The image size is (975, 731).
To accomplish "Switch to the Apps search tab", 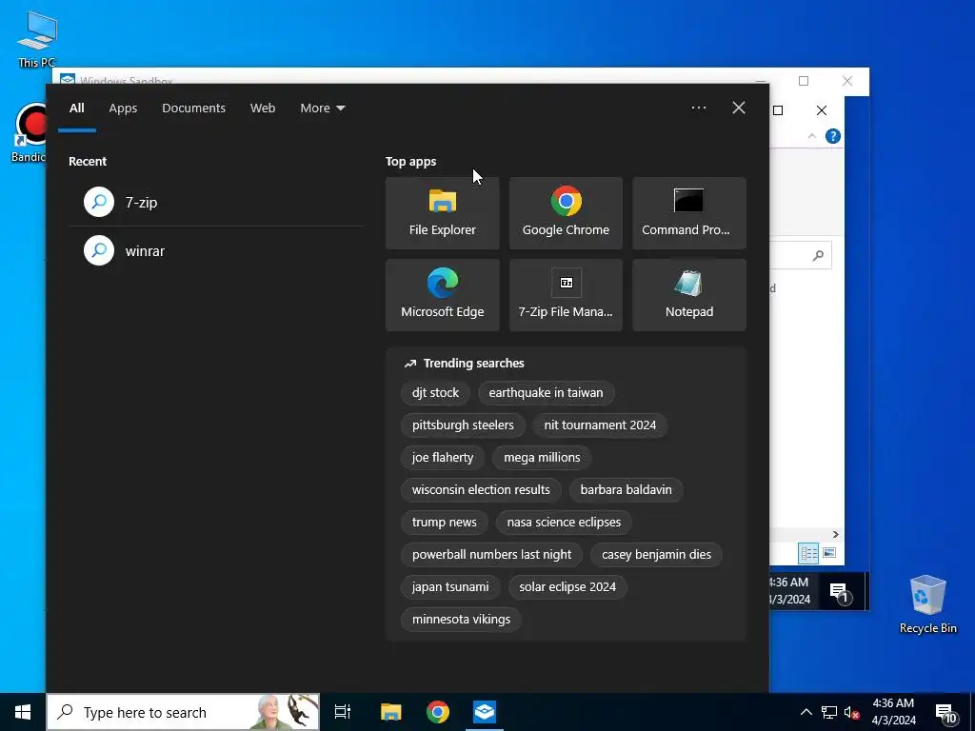I will click(123, 108).
